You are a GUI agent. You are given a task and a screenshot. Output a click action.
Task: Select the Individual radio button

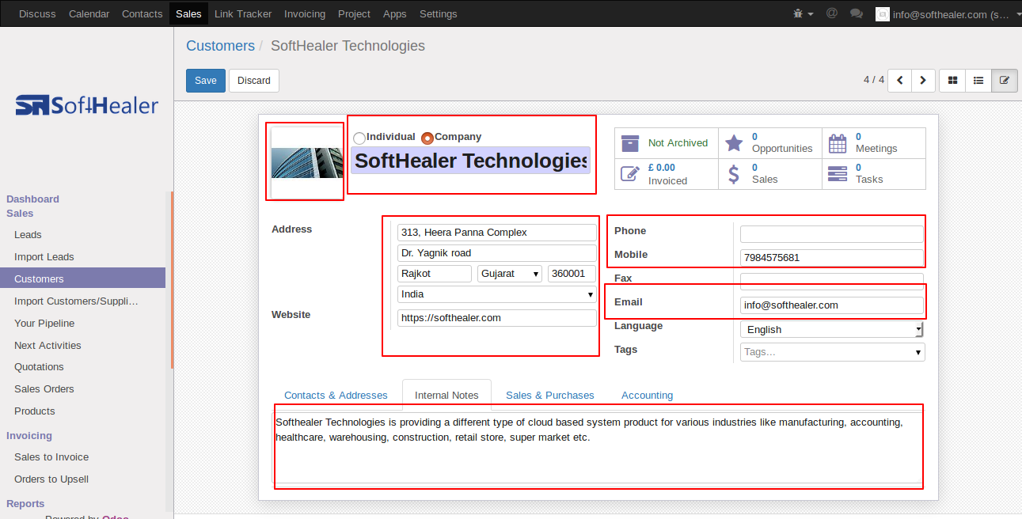[x=359, y=138]
